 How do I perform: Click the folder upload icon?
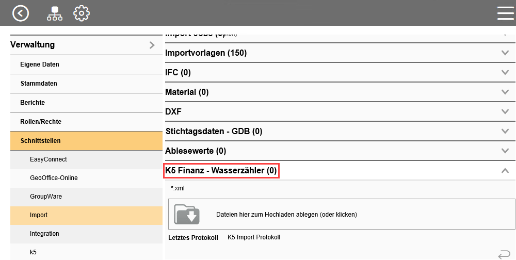(x=187, y=214)
